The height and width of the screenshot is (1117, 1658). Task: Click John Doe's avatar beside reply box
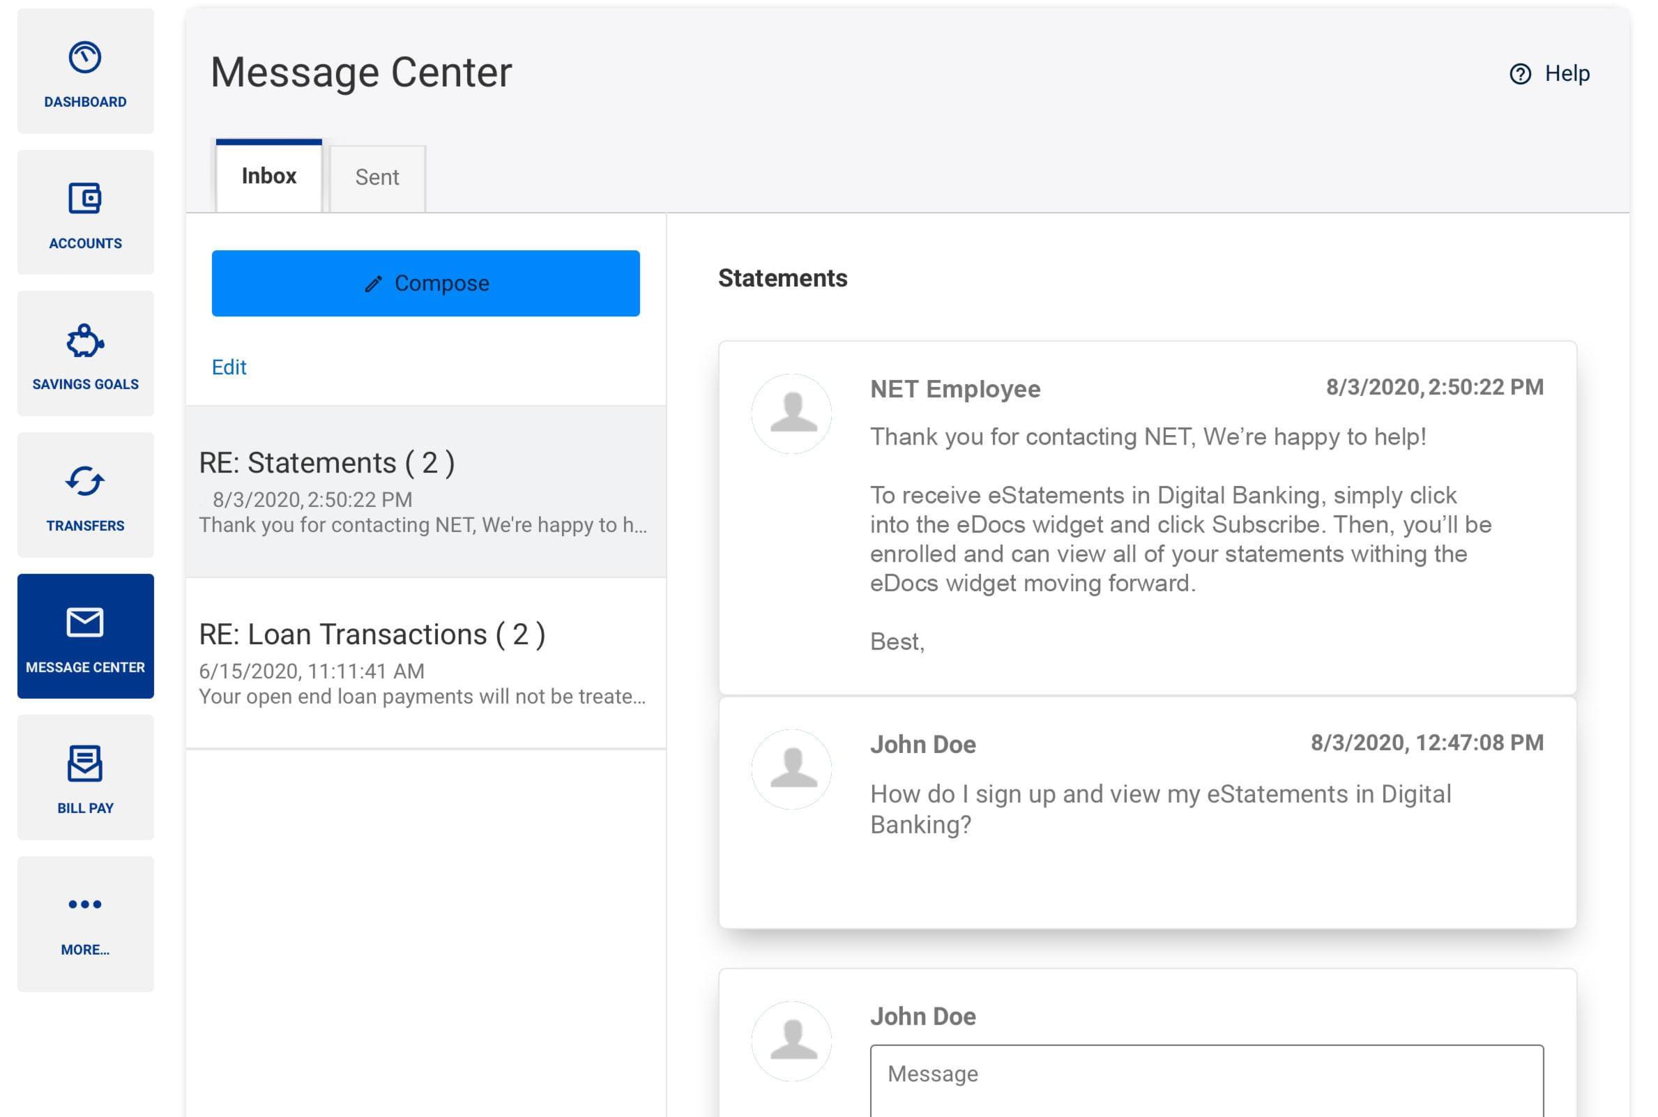pos(792,1042)
